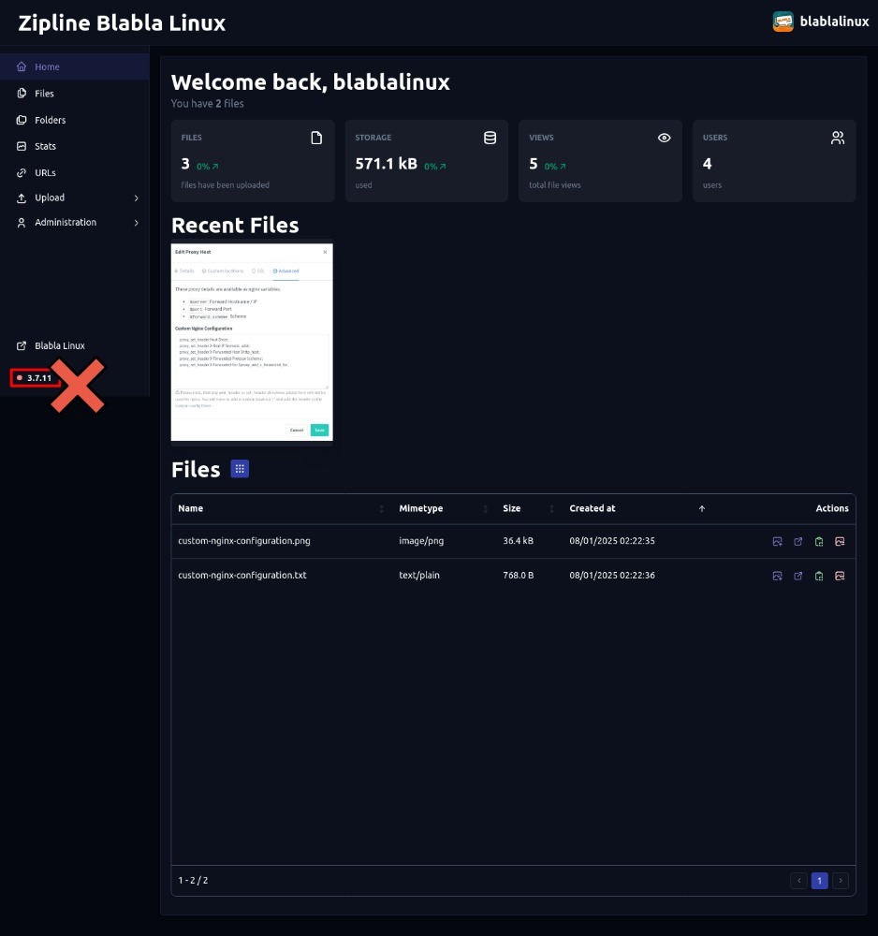Go to page 1 in pagination
This screenshot has width=878, height=936.
click(x=819, y=880)
